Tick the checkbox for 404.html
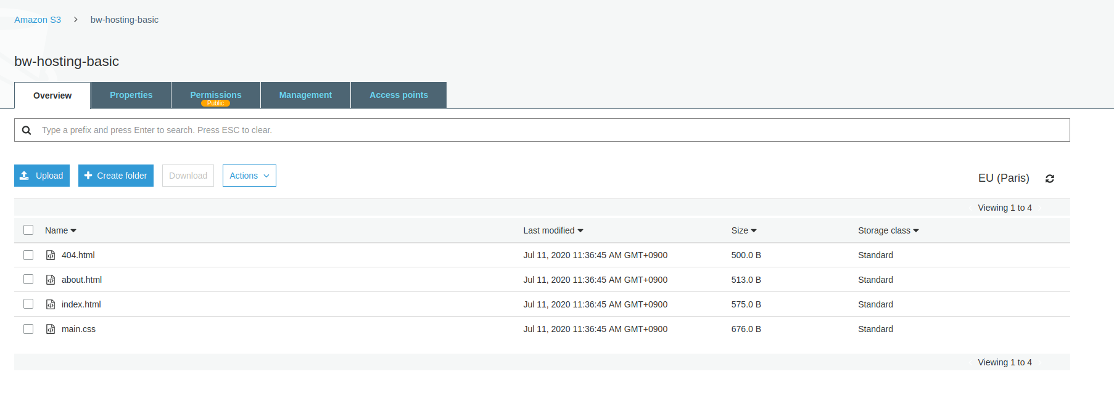Viewport: 1114px width, 398px height. [28, 255]
